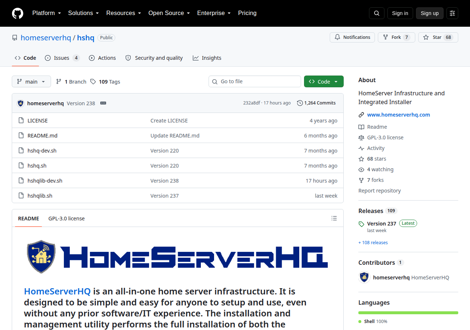Open the Activity link in About
This screenshot has width=470, height=330.
[372, 148]
